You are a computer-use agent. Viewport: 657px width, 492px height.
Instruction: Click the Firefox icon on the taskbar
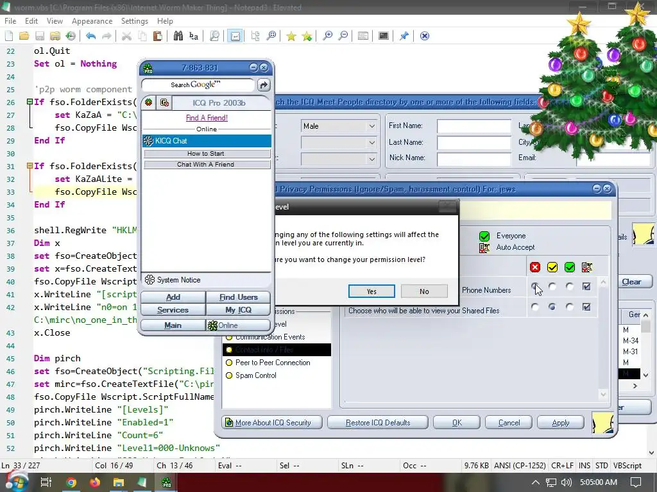coord(95,482)
